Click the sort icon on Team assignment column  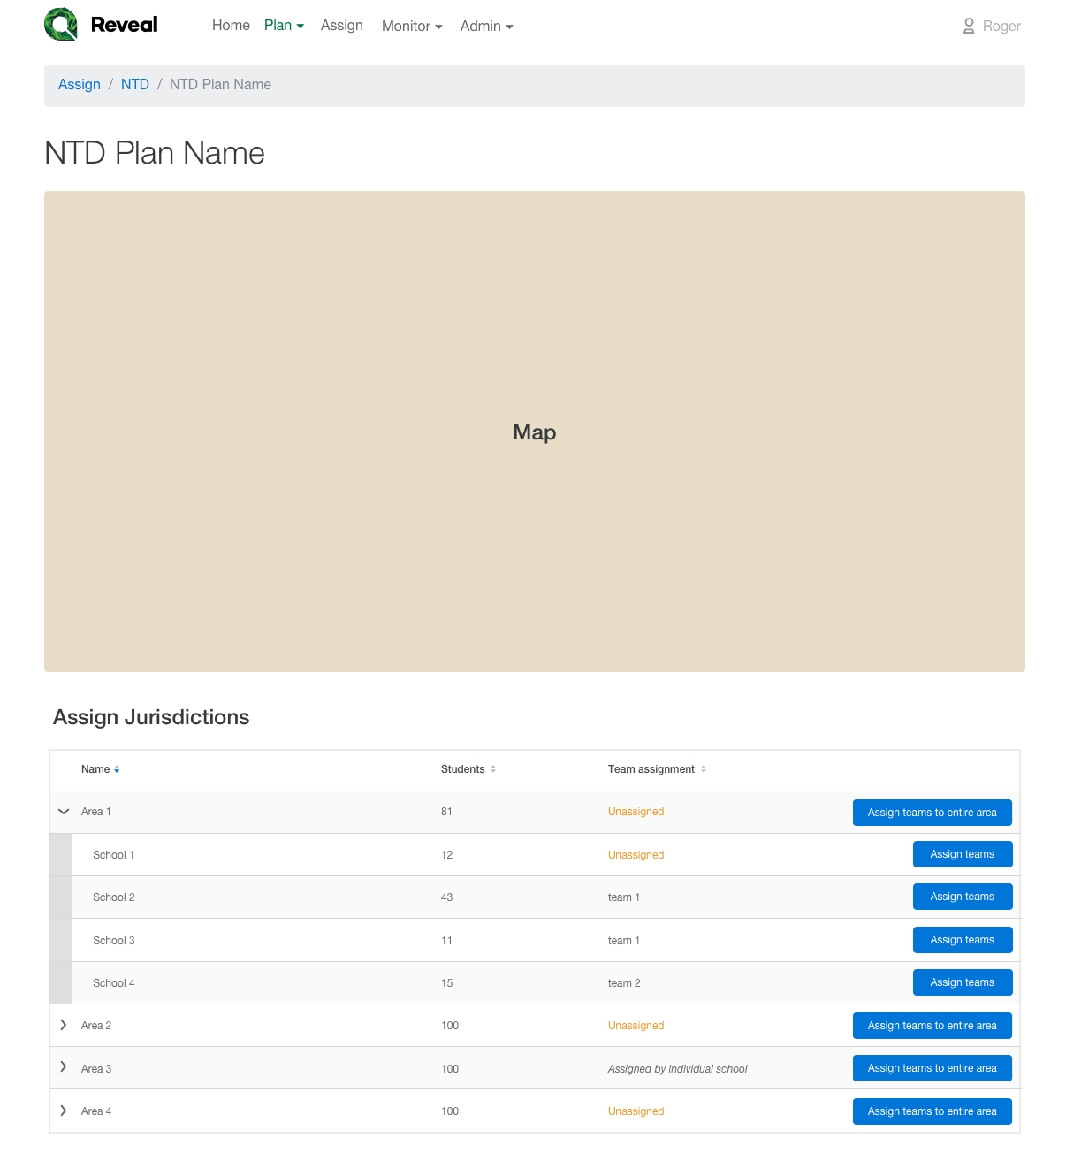tap(703, 769)
